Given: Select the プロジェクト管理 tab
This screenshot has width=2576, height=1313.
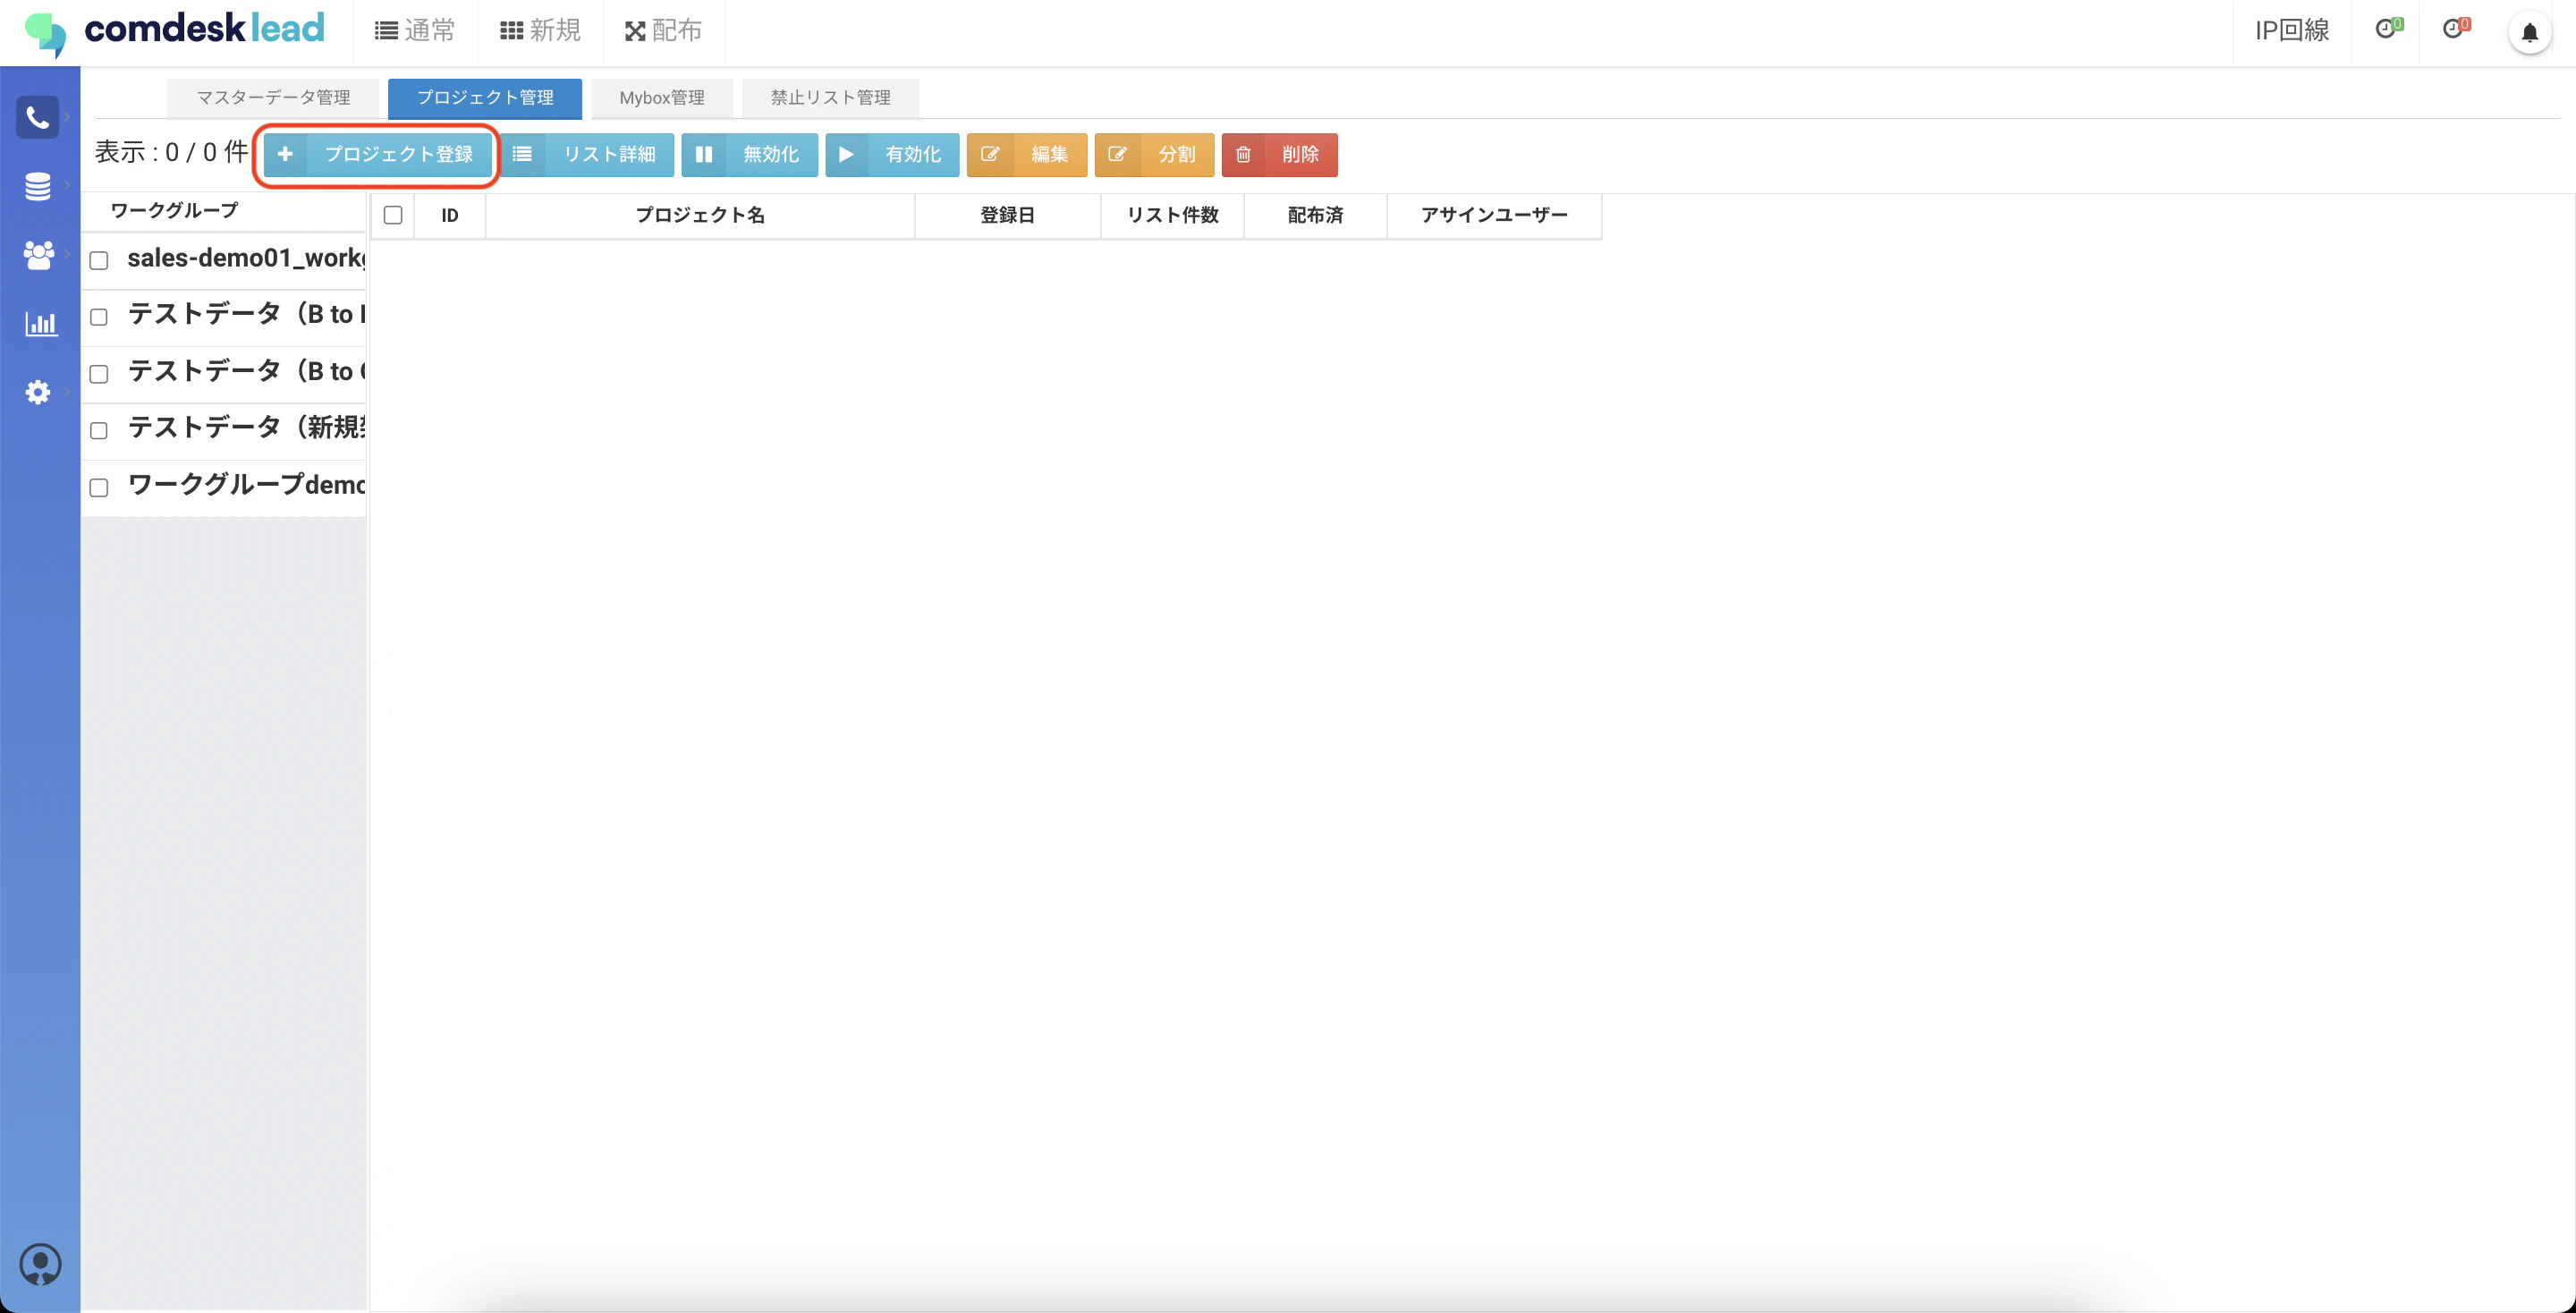Looking at the screenshot, I should pos(485,98).
